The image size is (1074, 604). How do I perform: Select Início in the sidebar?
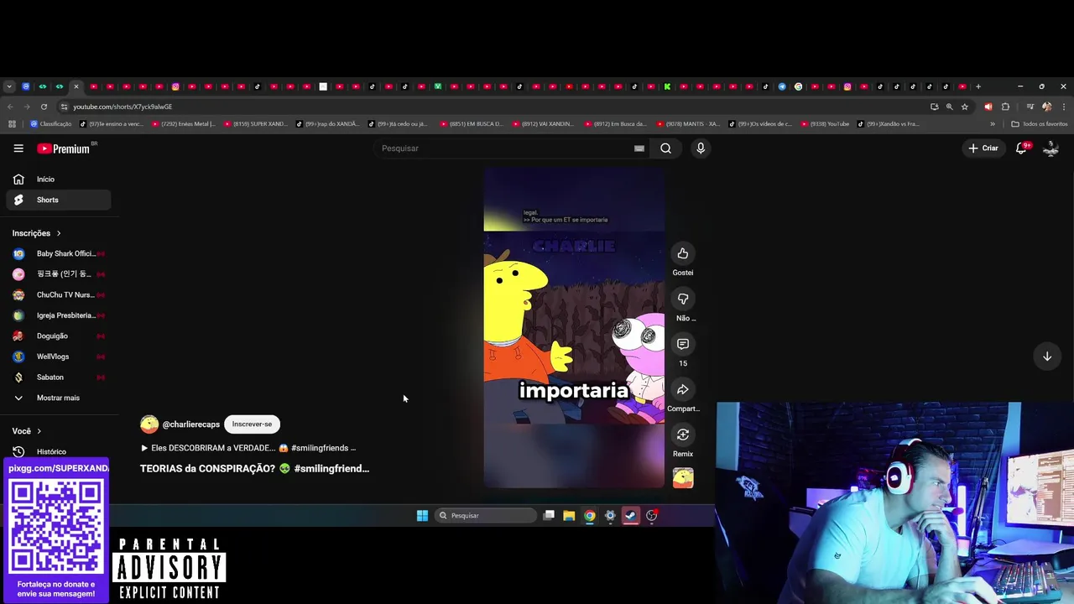pyautogui.click(x=58, y=180)
